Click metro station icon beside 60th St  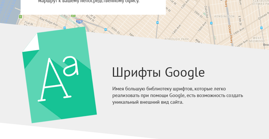[x=106, y=29]
